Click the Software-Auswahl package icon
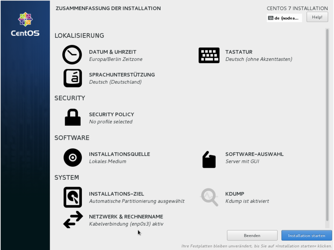The height and width of the screenshot is (250, 334). tap(209, 160)
